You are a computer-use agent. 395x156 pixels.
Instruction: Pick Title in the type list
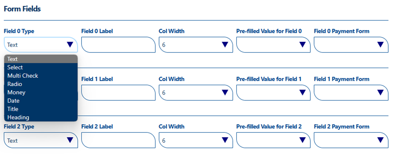click(x=41, y=109)
